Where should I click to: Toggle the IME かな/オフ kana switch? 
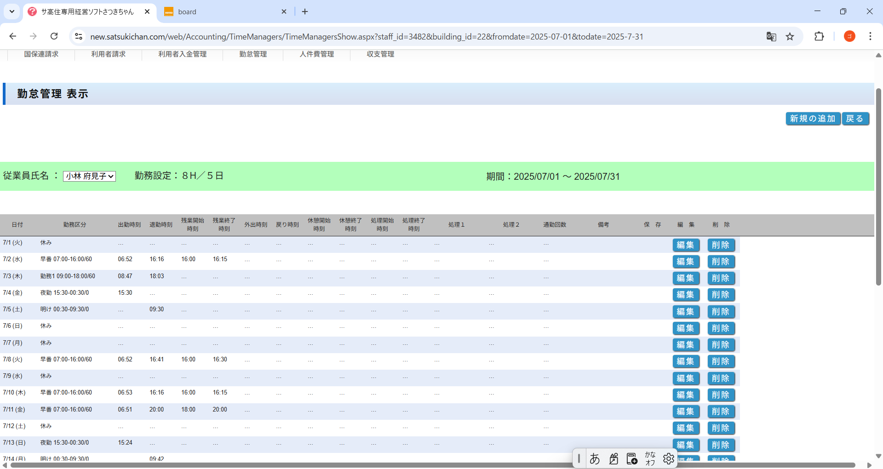[x=650, y=458]
